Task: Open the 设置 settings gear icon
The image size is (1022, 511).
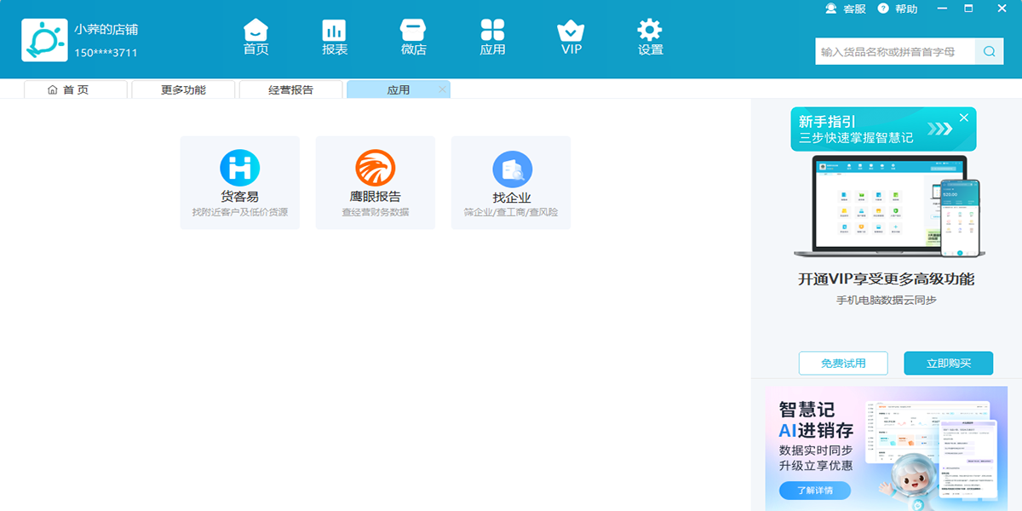Action: point(648,34)
